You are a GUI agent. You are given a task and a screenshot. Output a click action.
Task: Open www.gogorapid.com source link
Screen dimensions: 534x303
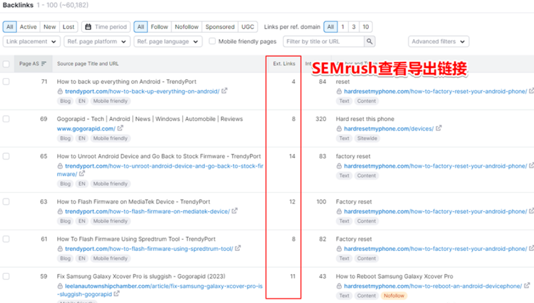(86, 129)
